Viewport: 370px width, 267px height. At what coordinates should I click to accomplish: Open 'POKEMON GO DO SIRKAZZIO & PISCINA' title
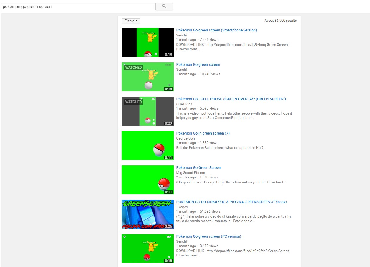click(x=232, y=202)
